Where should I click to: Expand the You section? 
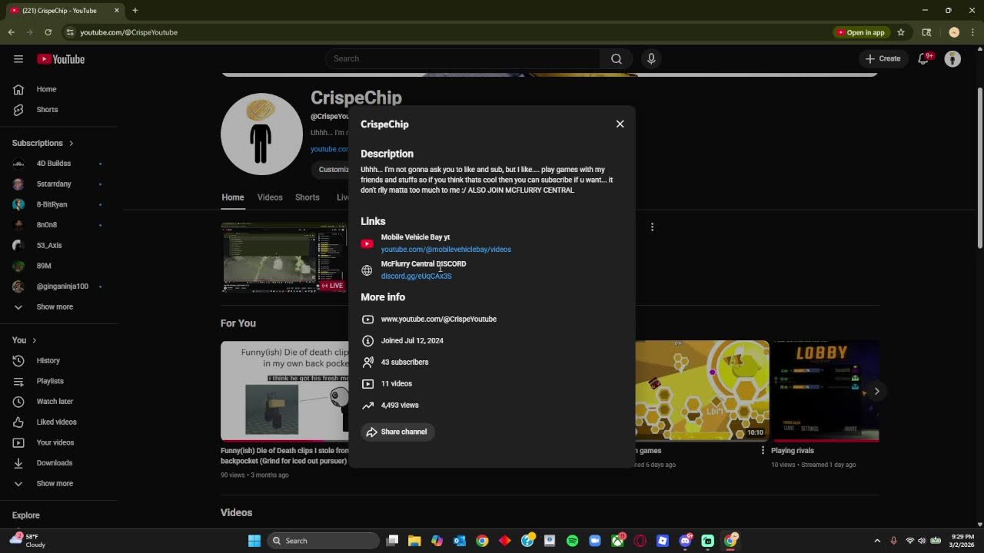click(x=24, y=340)
